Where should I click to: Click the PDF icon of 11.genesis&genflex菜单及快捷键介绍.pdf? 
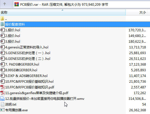point(2,93)
